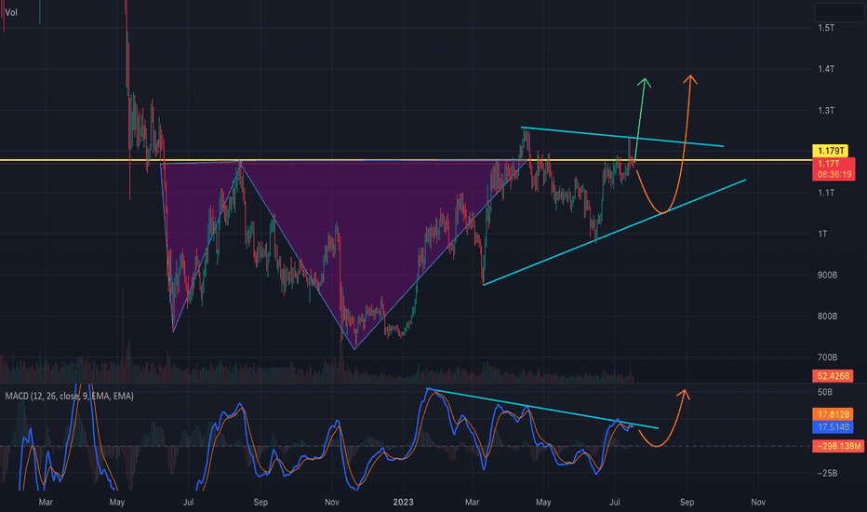Click the 700B price axis label

(x=827, y=357)
